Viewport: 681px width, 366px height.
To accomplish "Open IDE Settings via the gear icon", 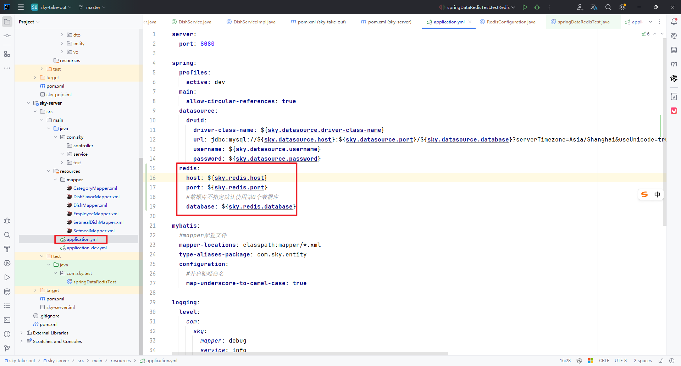I will click(x=622, y=7).
